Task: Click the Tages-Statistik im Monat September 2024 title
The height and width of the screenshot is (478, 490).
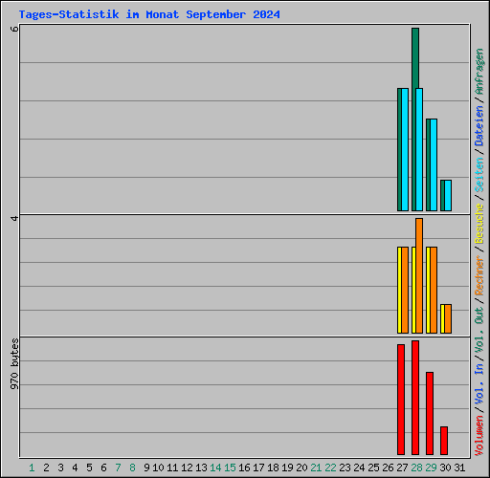Action: tap(149, 14)
